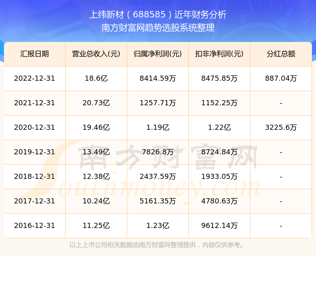316x300 pixels.
Task: Click the value 1933.05万
Action: tap(219, 177)
